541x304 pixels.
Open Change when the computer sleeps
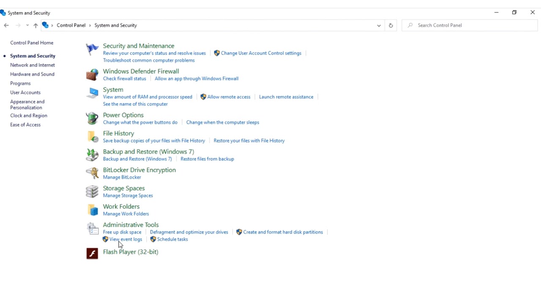click(223, 122)
